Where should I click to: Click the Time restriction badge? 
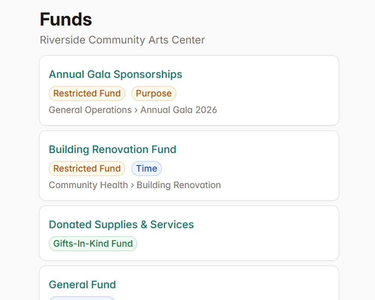pos(146,168)
